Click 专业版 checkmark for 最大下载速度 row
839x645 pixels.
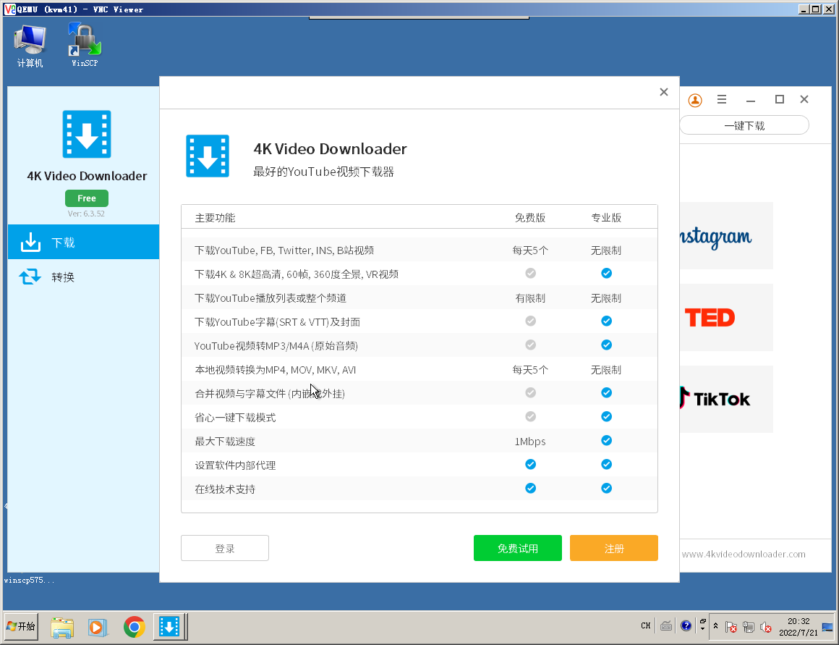click(x=606, y=440)
